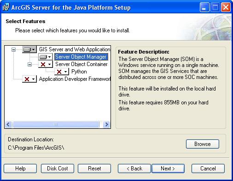233x181 pixels.
Task: Go Back to the previous step
Action: coord(134,169)
